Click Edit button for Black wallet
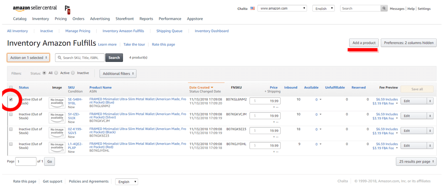 point(413,131)
